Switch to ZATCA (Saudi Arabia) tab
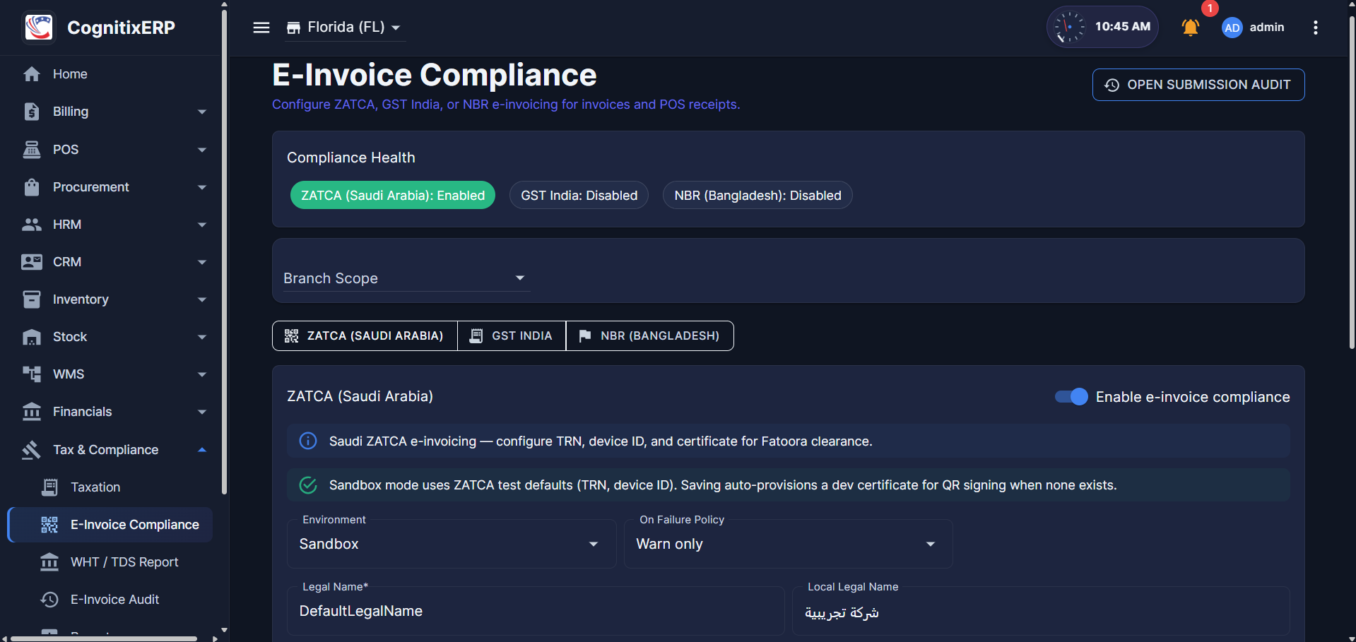The image size is (1356, 642). [x=365, y=335]
